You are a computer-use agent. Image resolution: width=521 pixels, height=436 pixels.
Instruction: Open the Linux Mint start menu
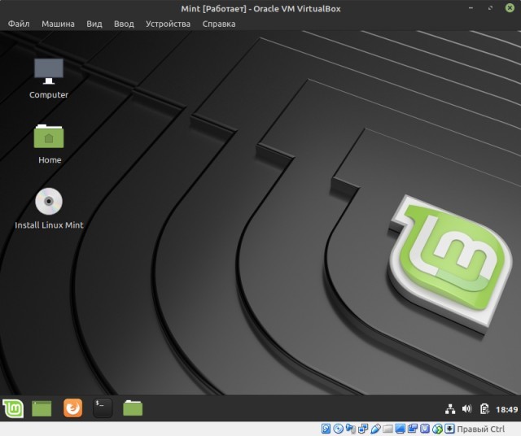point(13,408)
